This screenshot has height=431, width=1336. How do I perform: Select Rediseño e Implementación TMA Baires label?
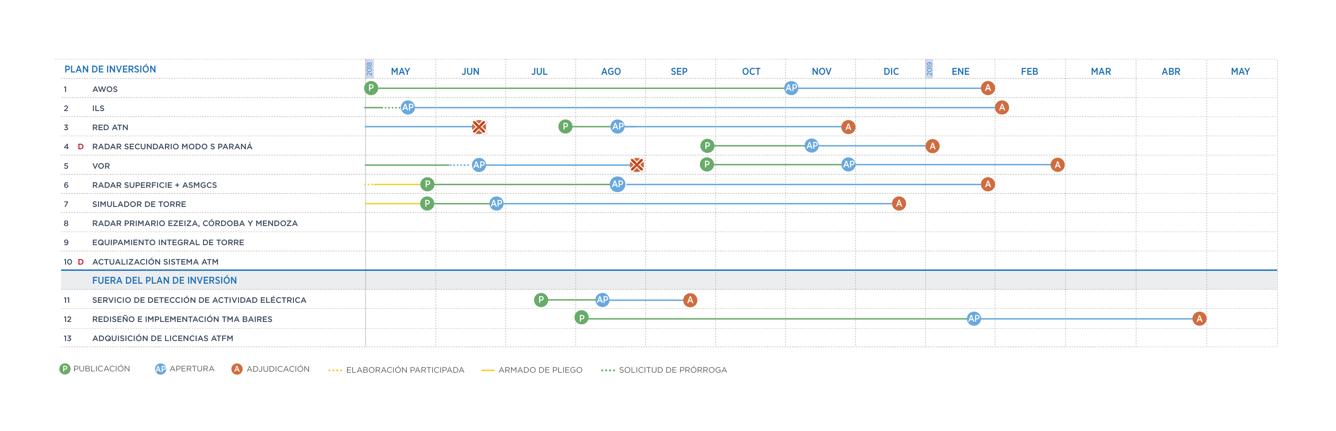tap(182, 319)
